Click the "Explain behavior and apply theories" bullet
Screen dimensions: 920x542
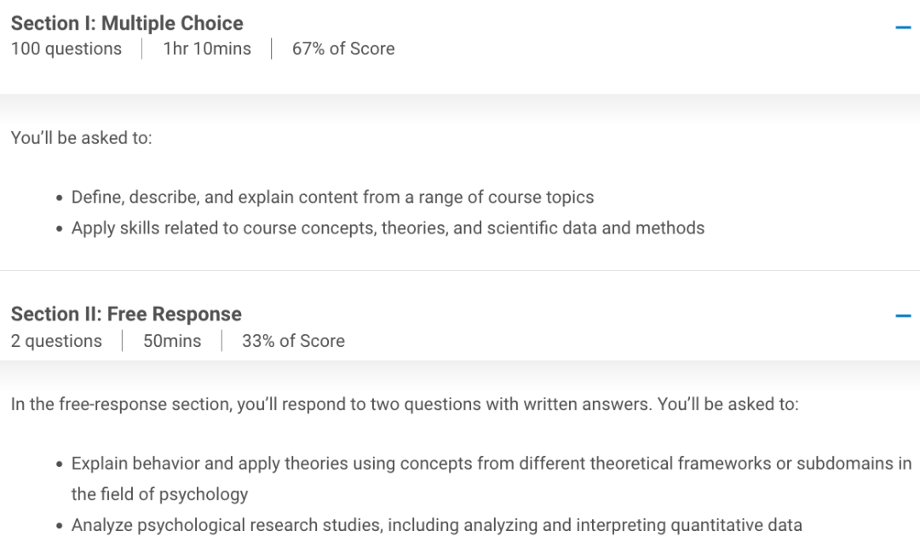point(492,464)
